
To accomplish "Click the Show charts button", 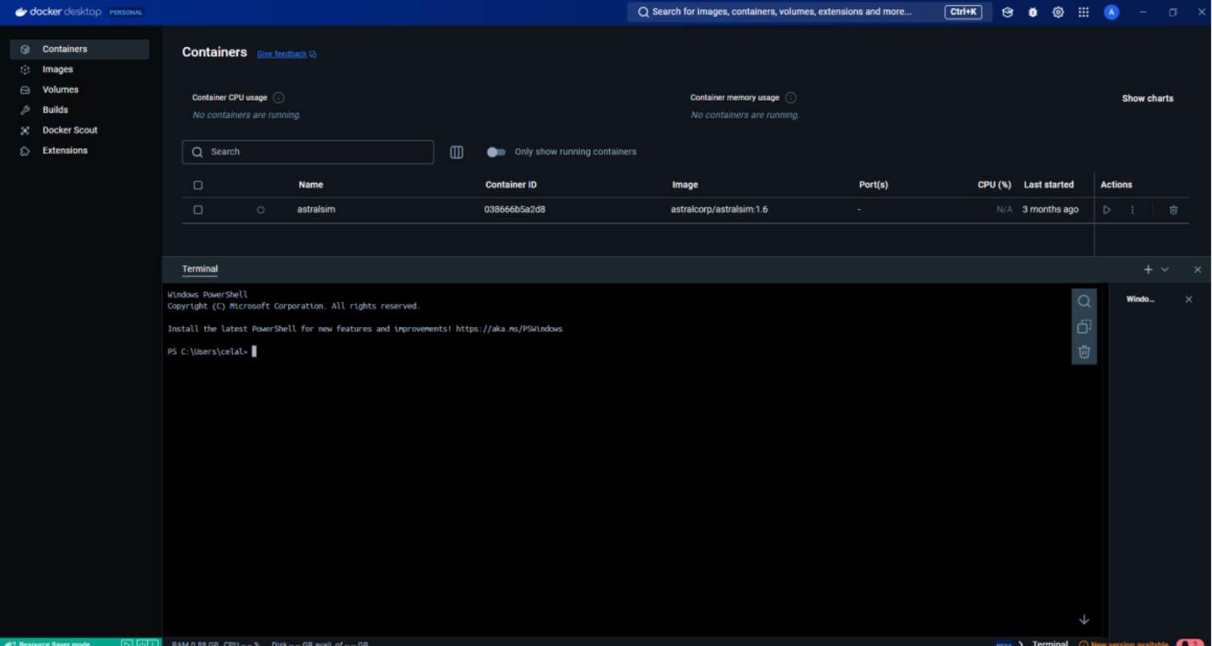I will coord(1147,99).
